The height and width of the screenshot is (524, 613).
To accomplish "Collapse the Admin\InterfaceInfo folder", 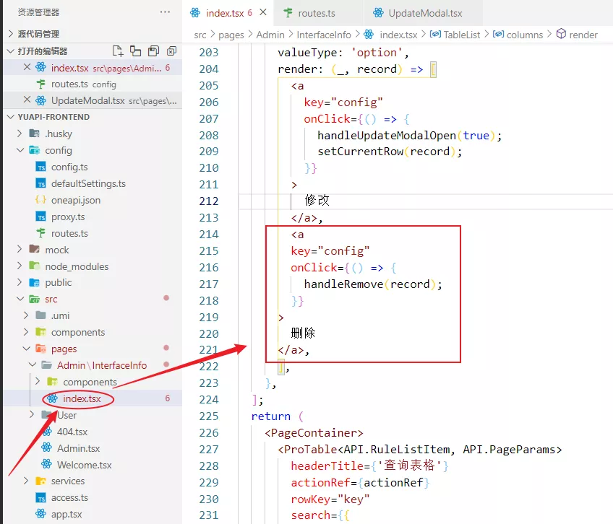I will pos(33,364).
